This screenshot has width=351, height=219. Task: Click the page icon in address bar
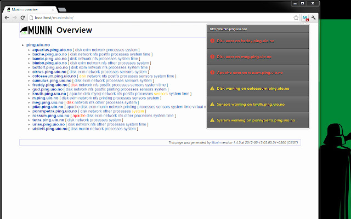point(31,18)
